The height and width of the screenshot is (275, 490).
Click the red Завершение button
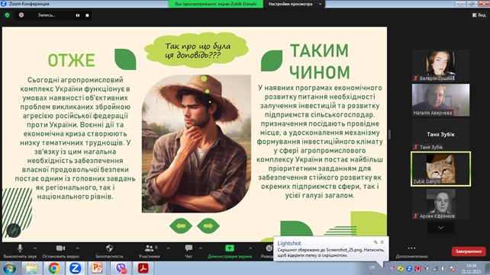pyautogui.click(x=469, y=251)
